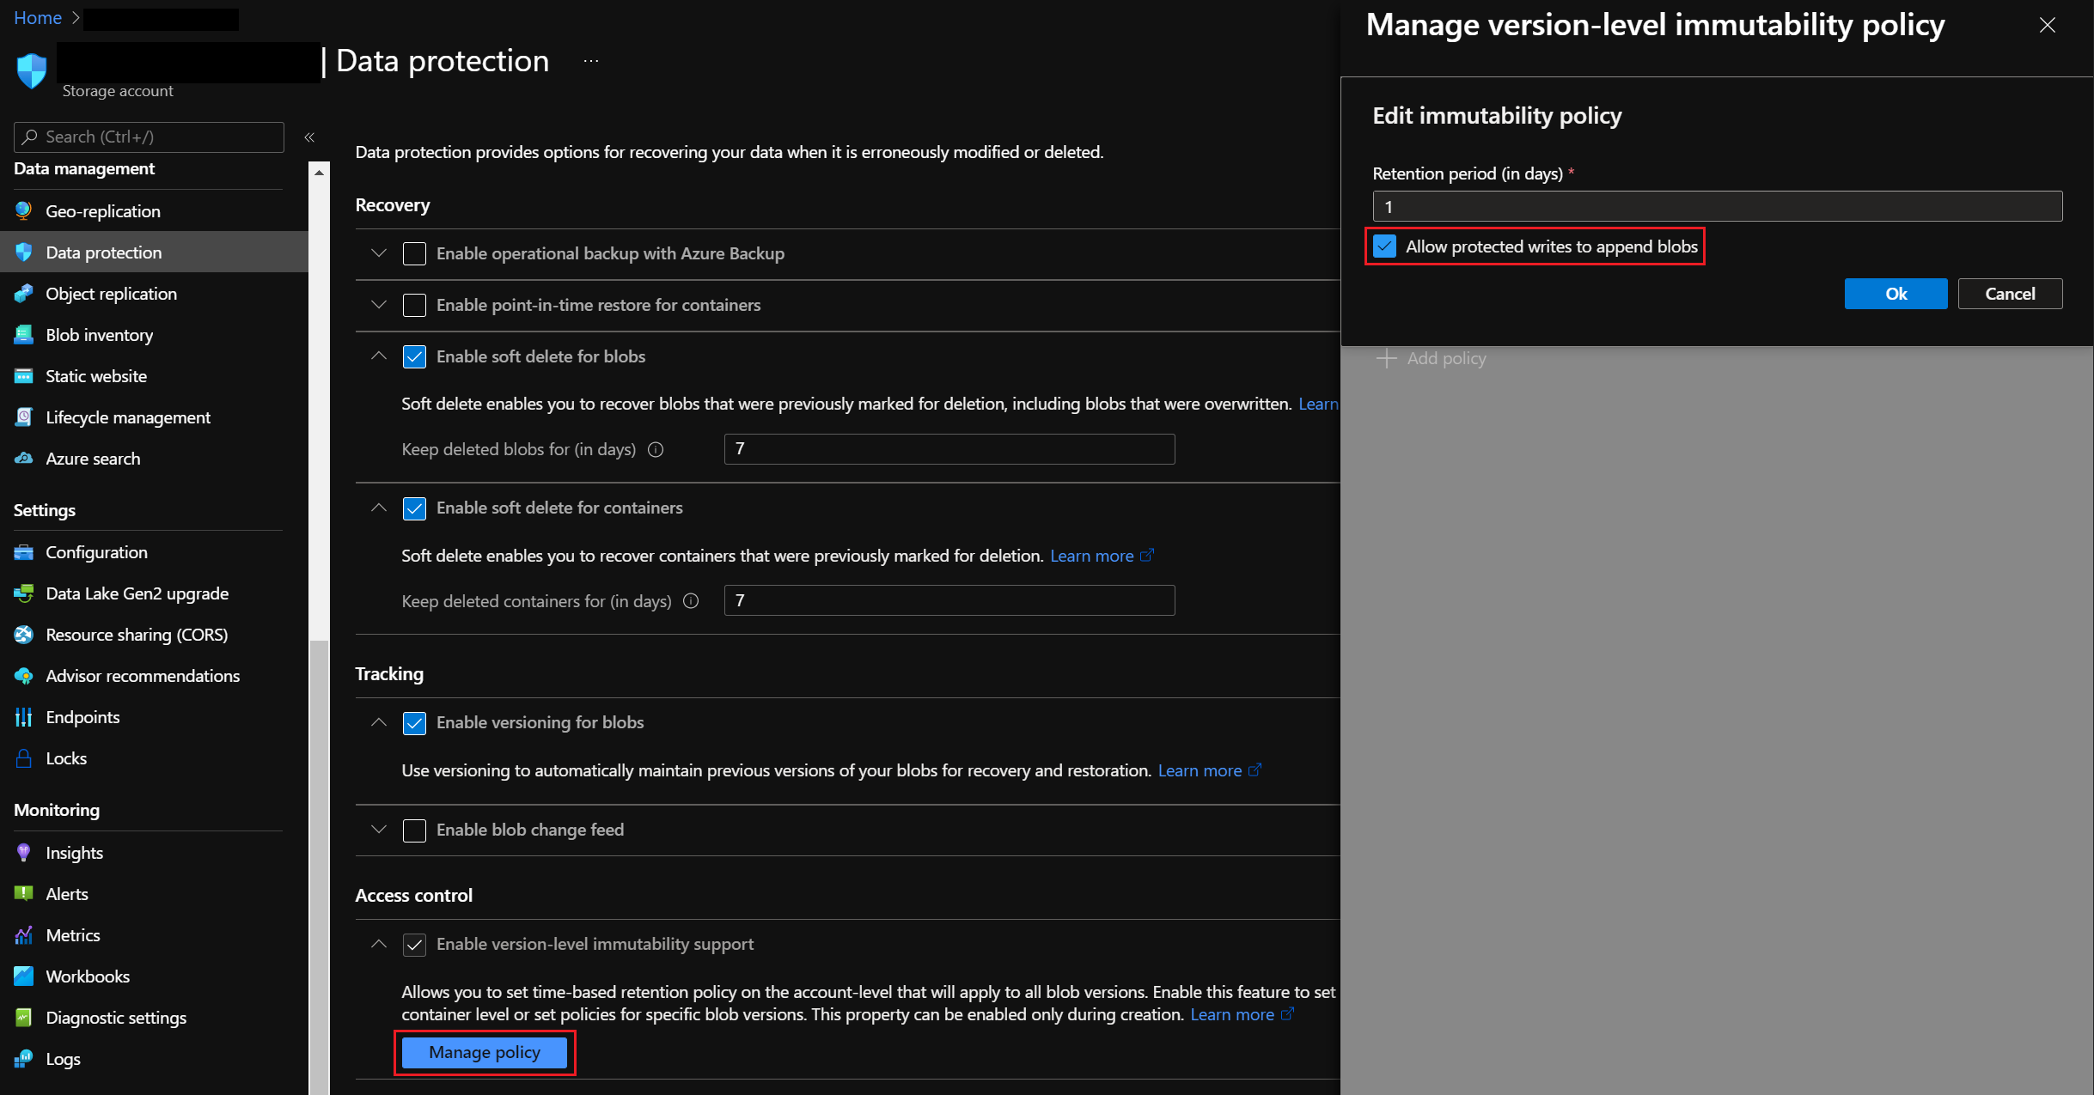The image size is (2094, 1095).
Task: Select Azure search in the sidebar
Action: pos(93,458)
